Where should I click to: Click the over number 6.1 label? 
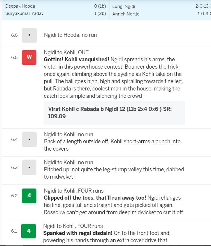click(14, 231)
